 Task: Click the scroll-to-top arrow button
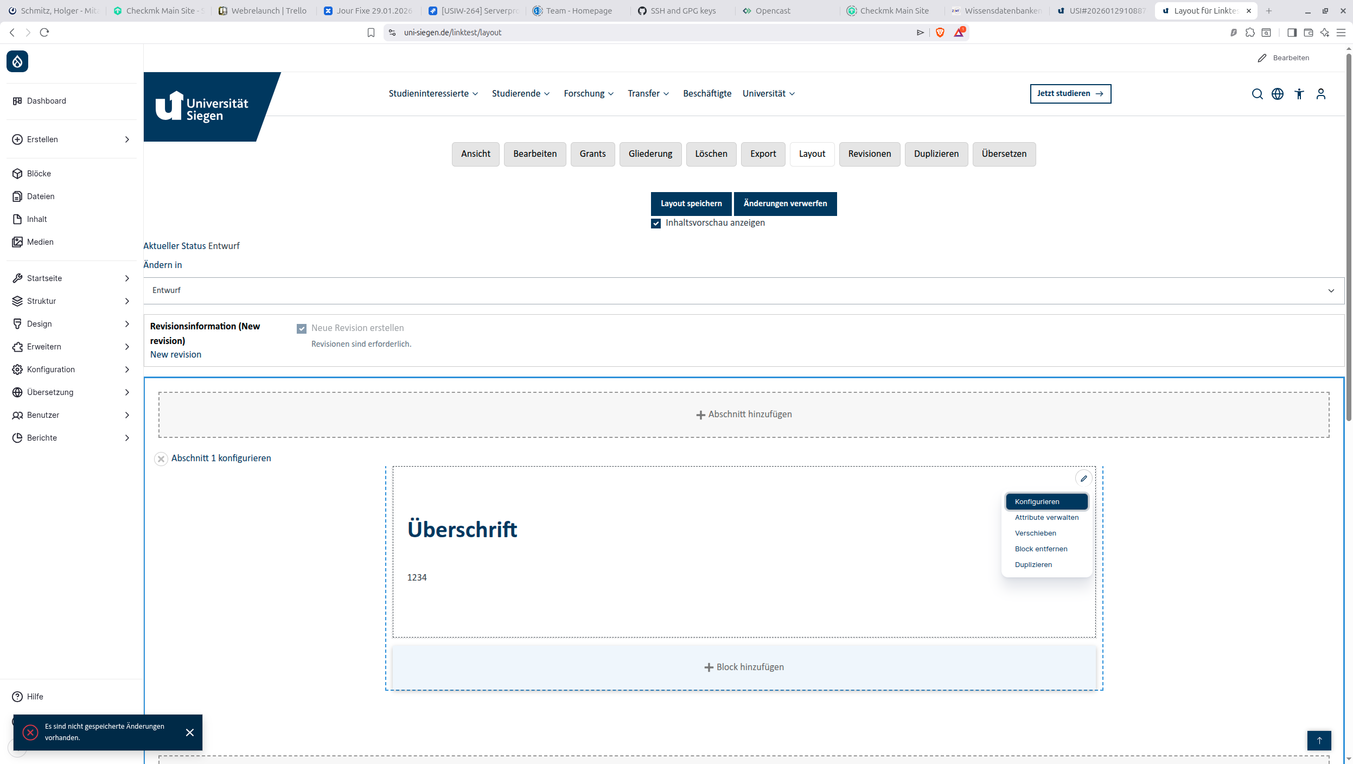click(x=1319, y=740)
